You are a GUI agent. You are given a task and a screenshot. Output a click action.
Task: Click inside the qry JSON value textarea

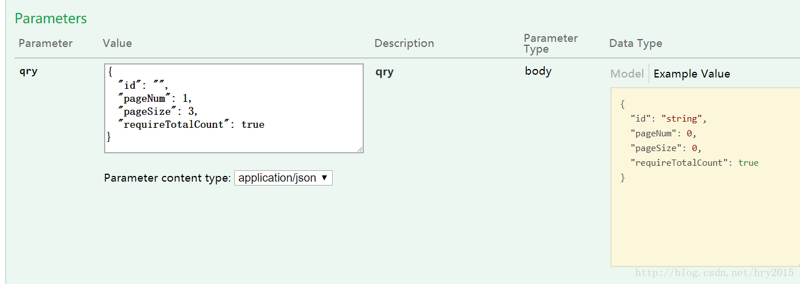(x=234, y=108)
